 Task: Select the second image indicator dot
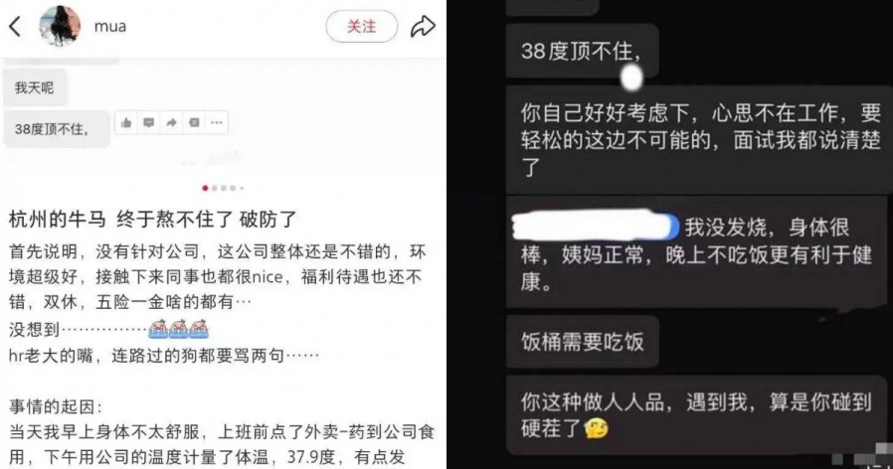[214, 188]
